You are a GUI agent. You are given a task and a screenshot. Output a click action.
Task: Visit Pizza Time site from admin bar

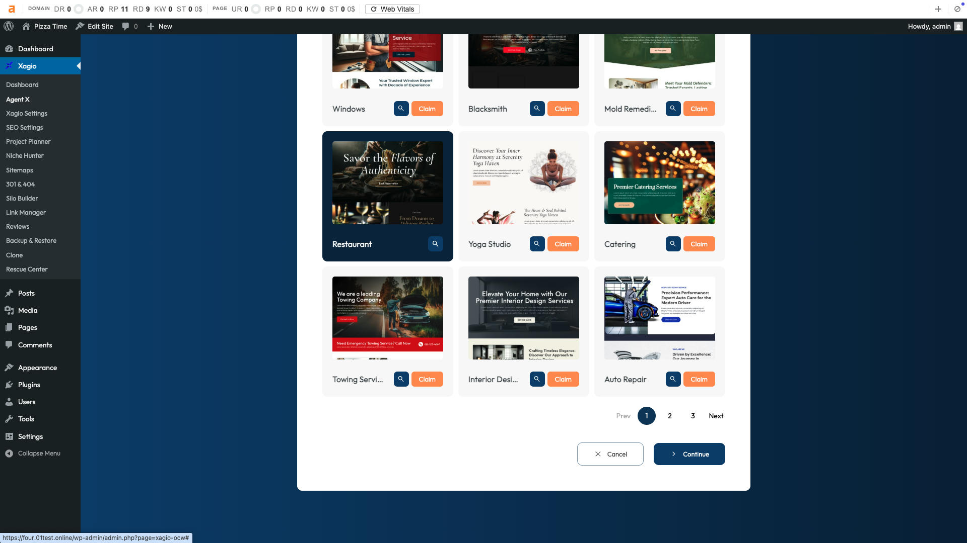45,26
